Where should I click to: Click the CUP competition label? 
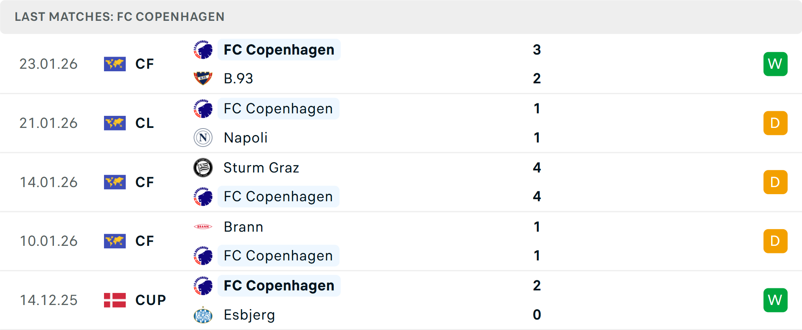[150, 300]
